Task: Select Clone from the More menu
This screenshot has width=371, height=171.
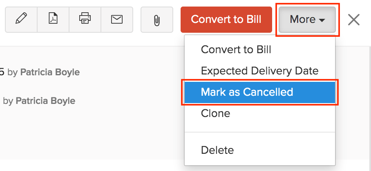Action: 215,113
